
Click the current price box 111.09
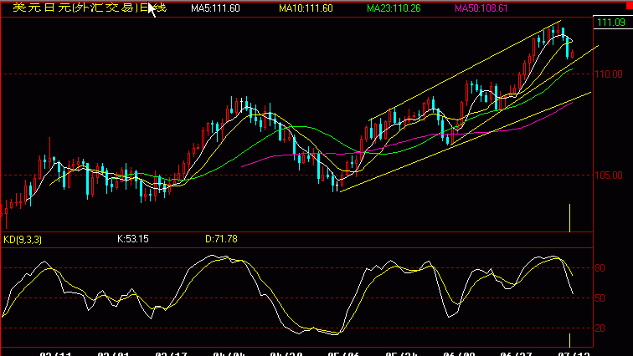point(611,23)
